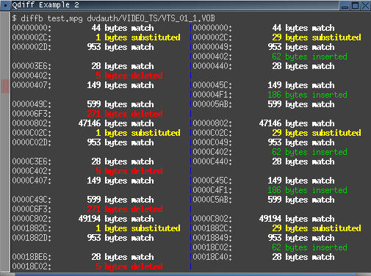Viewport: 371px width, 276px height.
Task: Open the window menu icon in title bar
Action: pyautogui.click(x=5, y=5)
